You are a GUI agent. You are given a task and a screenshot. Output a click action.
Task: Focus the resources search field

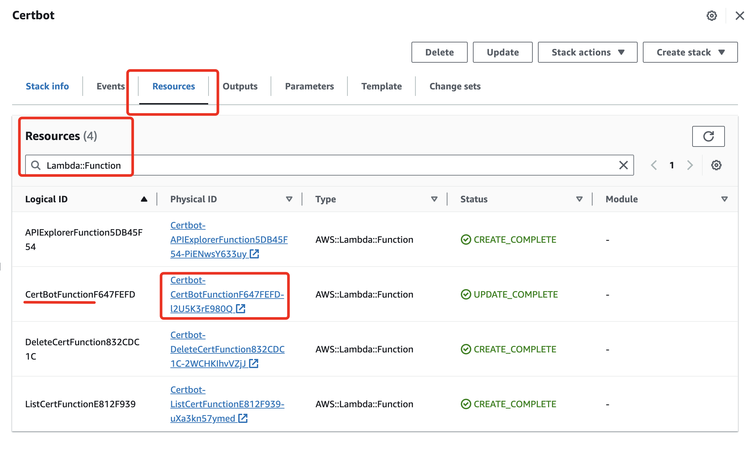[x=329, y=165]
